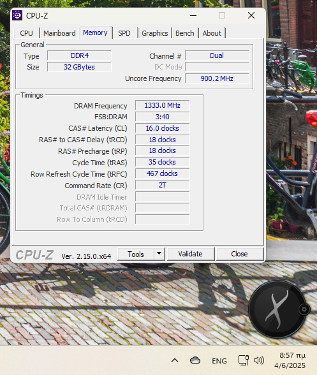Click the Command Rate (CR) label
The height and width of the screenshot is (375, 317).
tap(96, 186)
